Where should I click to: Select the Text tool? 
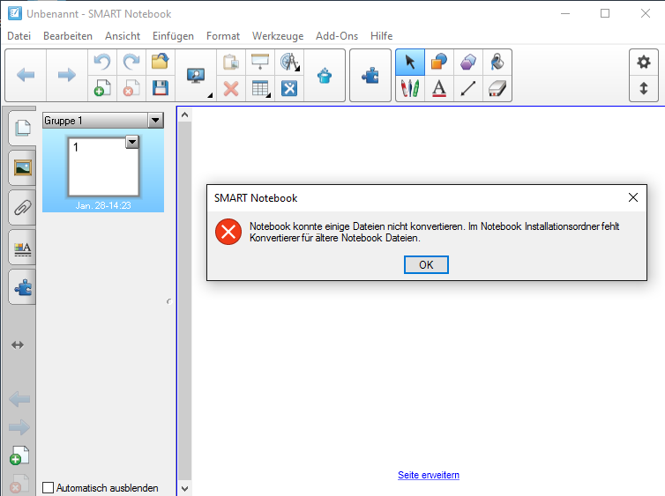click(x=439, y=88)
